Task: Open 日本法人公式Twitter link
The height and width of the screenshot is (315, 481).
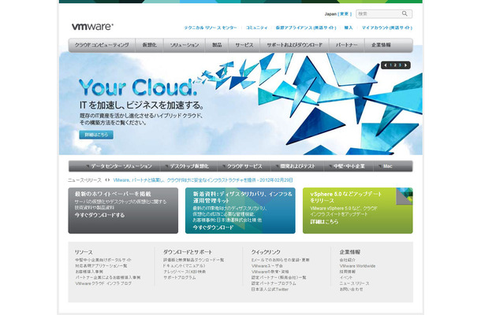Action: (270, 289)
